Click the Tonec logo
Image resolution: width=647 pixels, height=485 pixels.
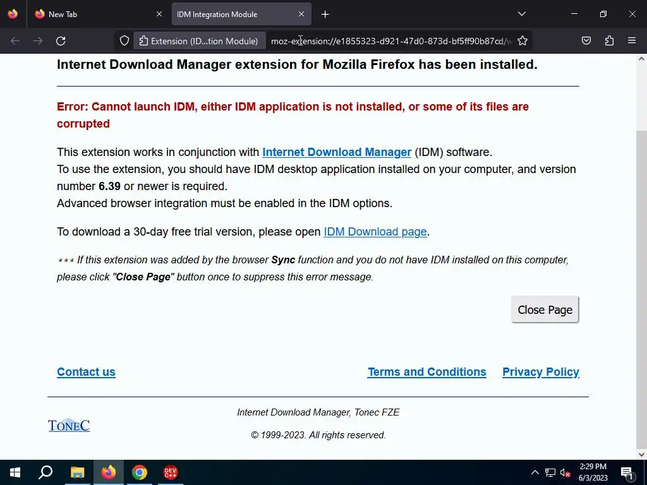[x=69, y=425]
